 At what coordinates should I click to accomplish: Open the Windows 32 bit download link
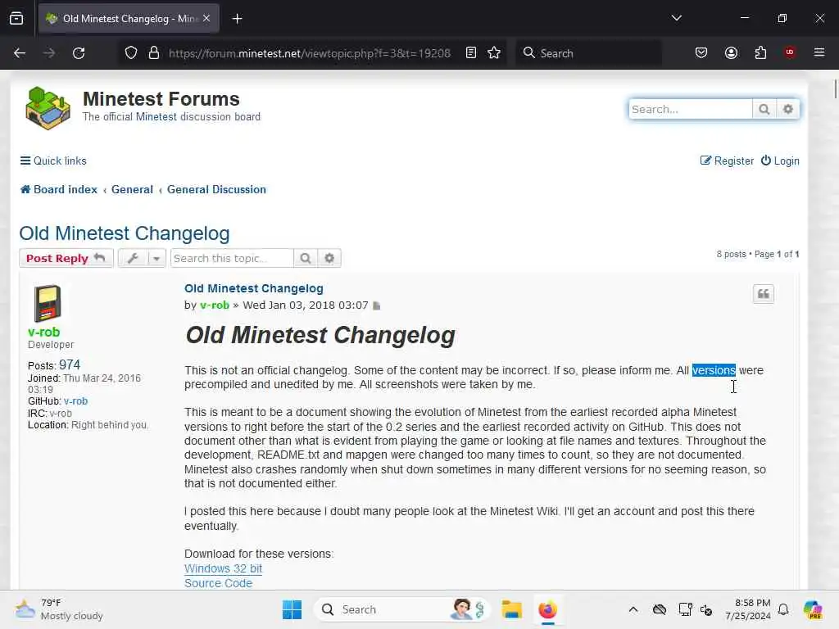pos(223,568)
